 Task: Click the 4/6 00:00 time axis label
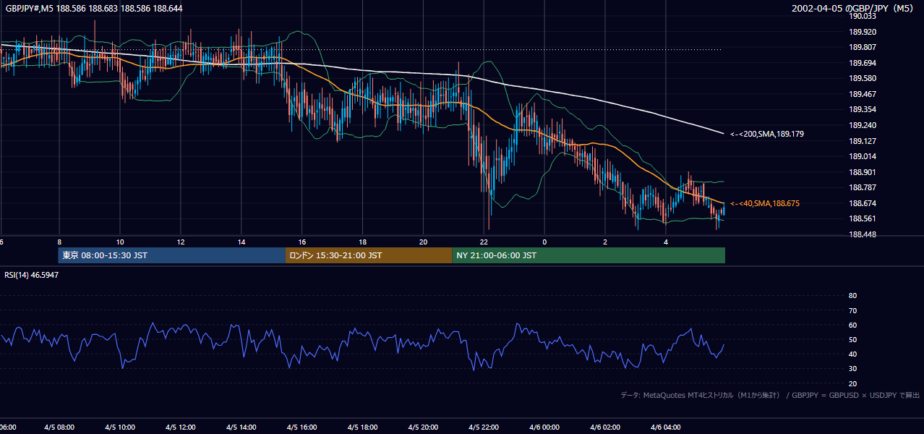(544, 427)
